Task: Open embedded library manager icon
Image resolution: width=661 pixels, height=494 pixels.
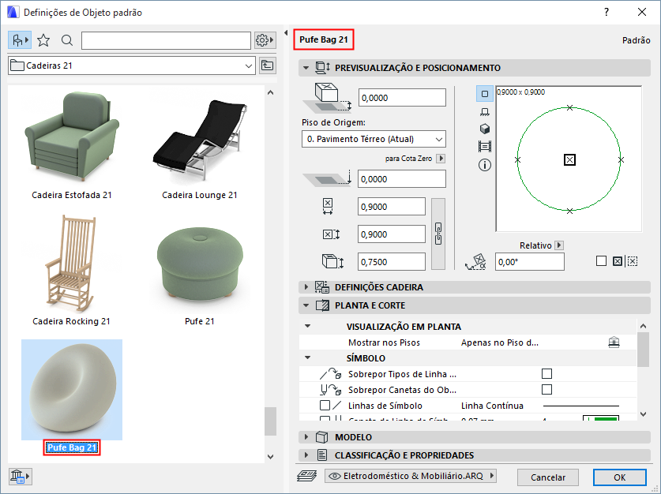Action: (19, 476)
